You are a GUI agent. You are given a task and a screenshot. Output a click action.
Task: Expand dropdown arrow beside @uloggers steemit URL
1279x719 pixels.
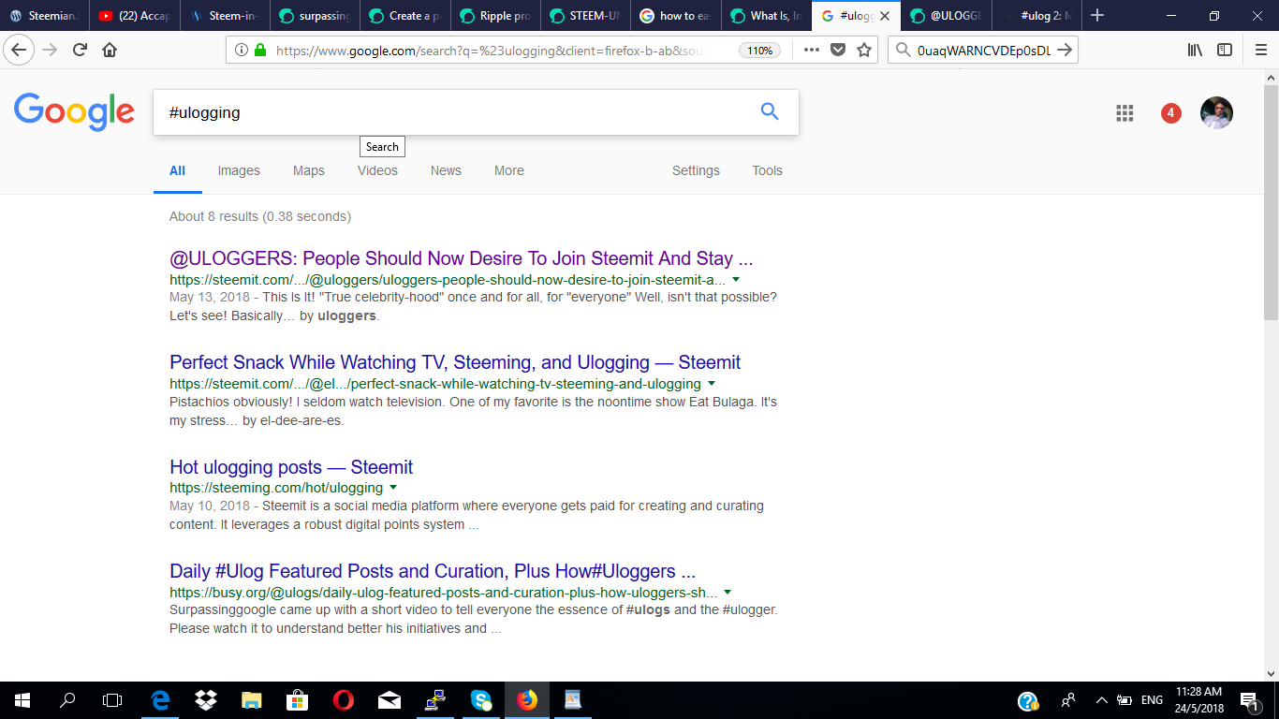pos(736,280)
